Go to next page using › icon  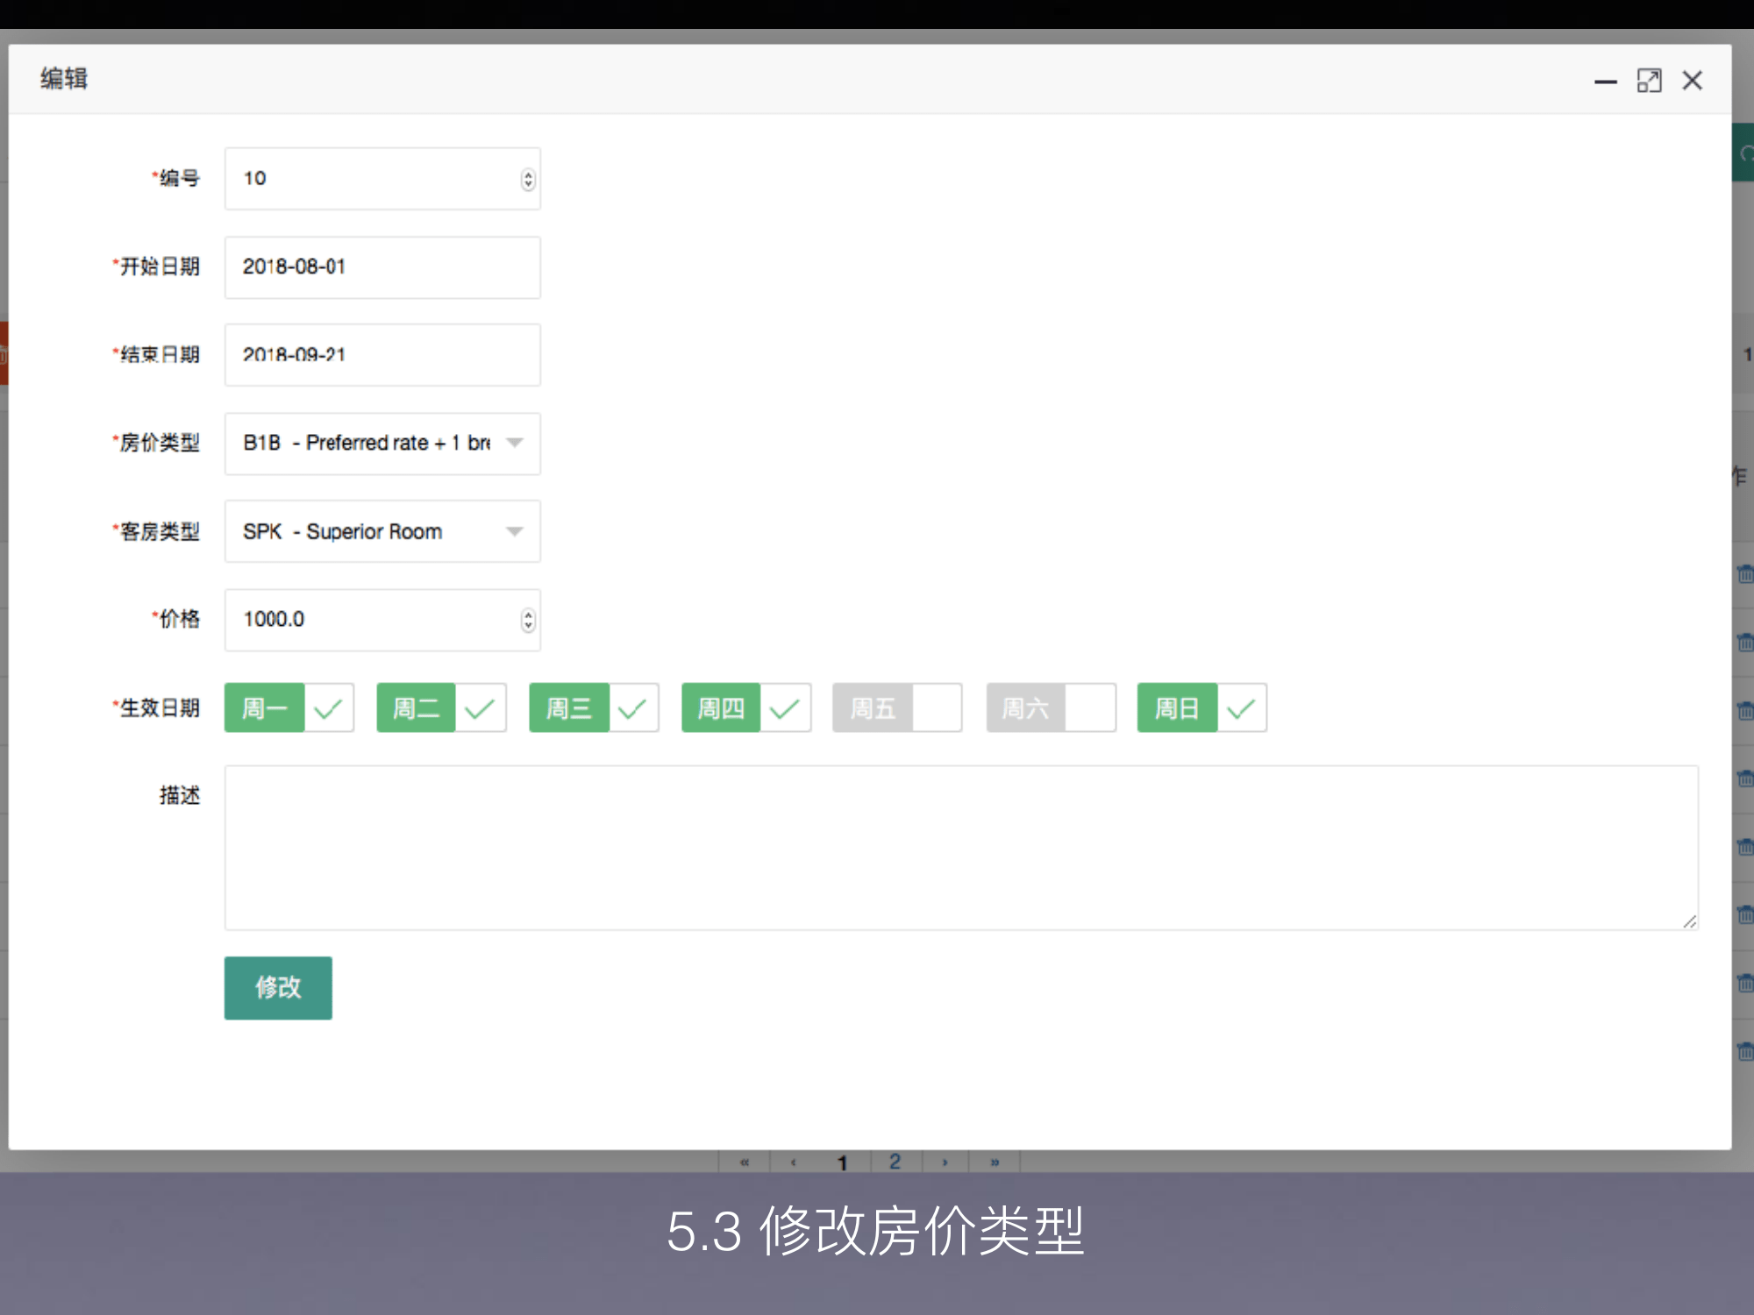[945, 1161]
